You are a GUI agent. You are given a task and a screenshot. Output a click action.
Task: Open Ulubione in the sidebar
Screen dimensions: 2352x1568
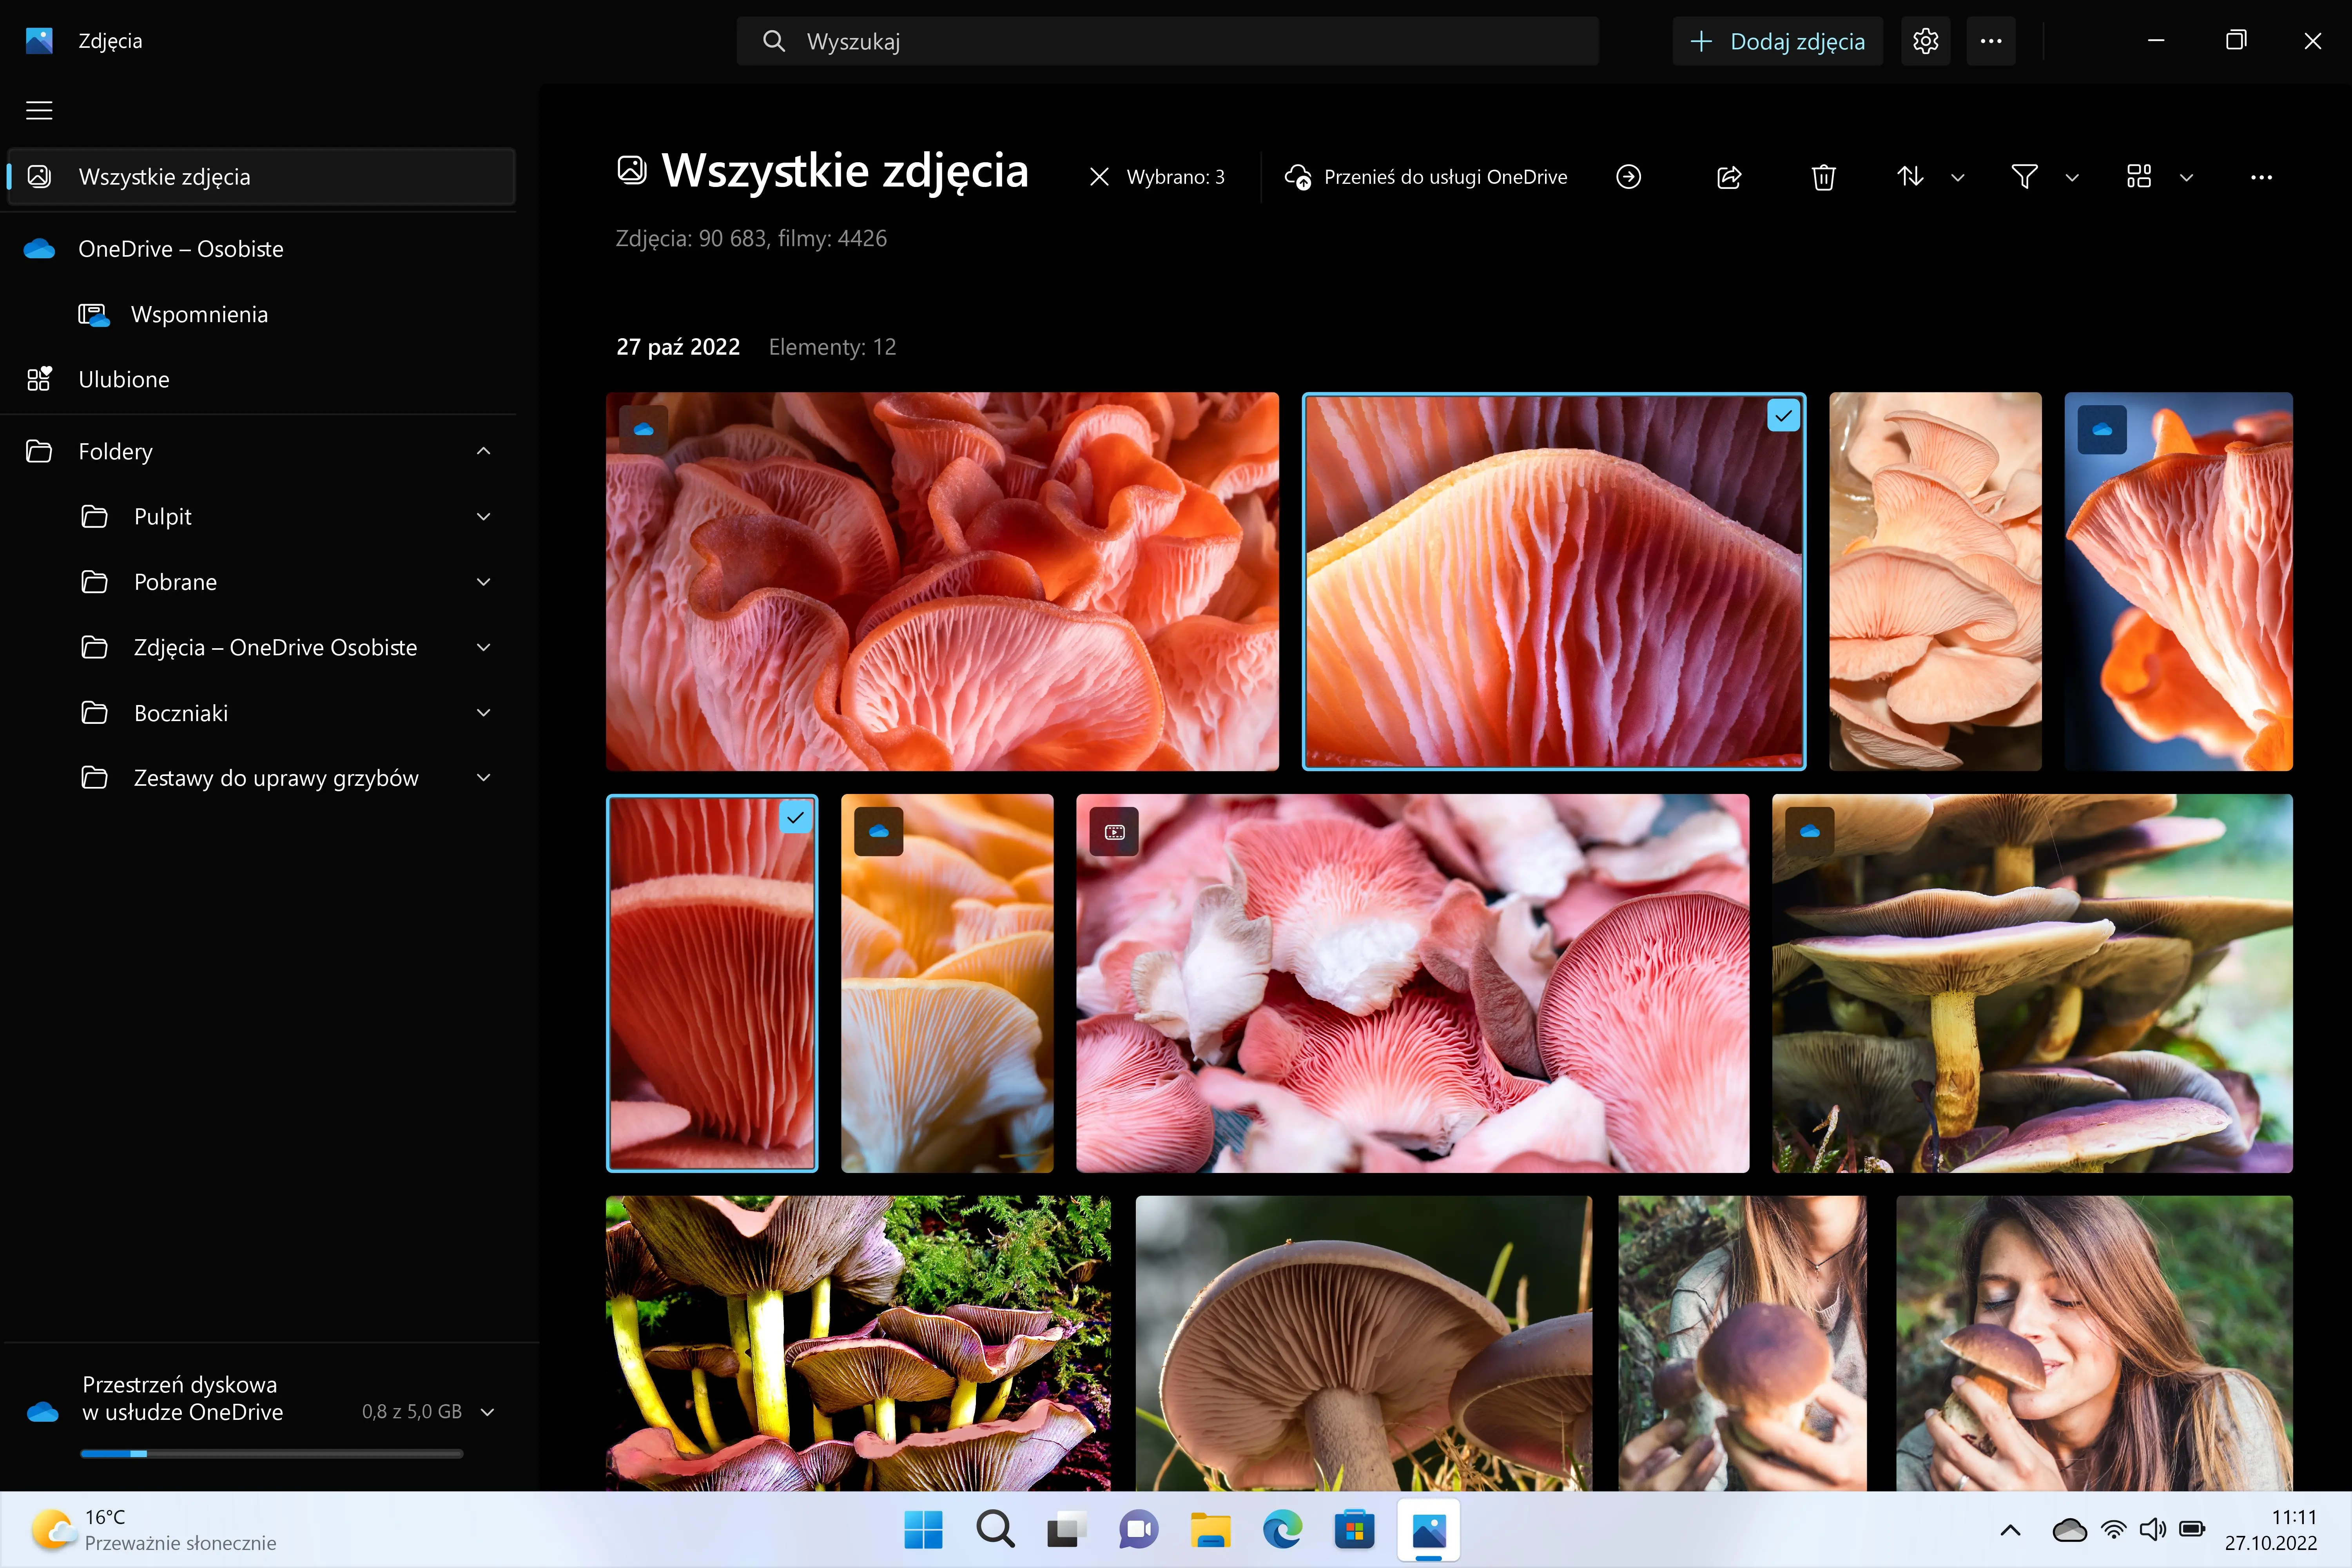click(124, 379)
